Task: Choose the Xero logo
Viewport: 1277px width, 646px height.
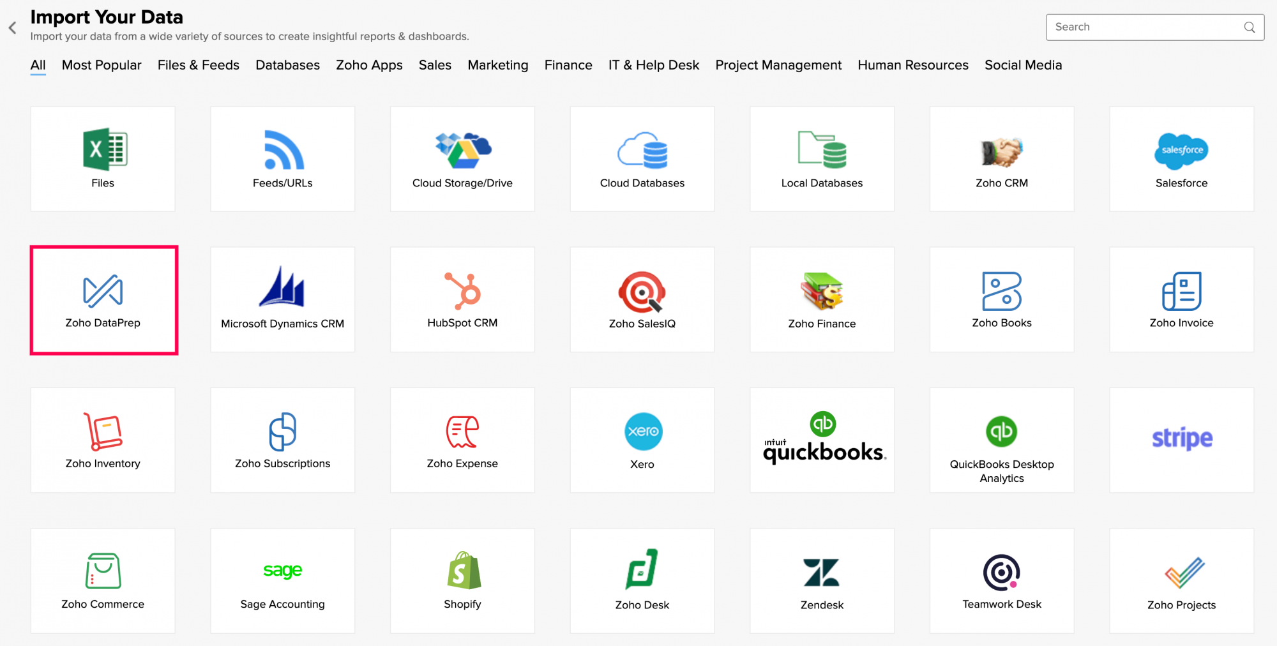Action: (643, 432)
